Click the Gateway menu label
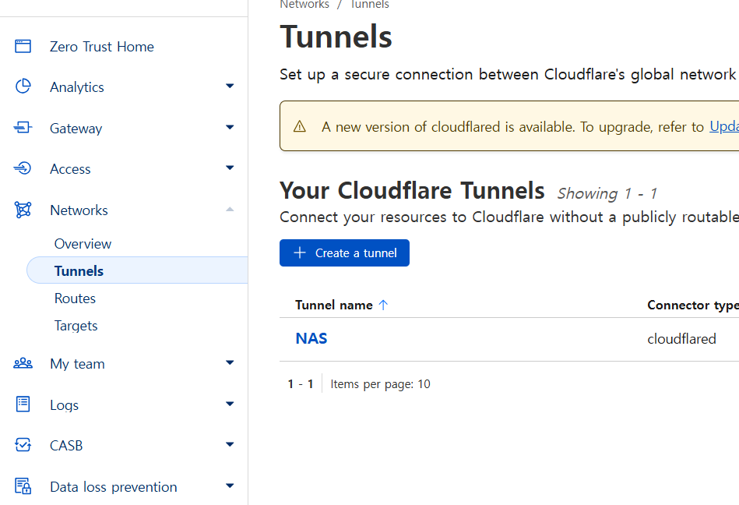This screenshot has height=505, width=739. coord(76,129)
